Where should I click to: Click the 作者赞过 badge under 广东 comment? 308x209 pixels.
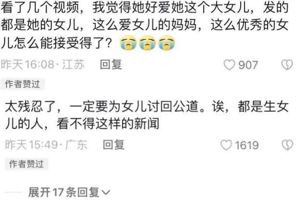(x=26, y=164)
